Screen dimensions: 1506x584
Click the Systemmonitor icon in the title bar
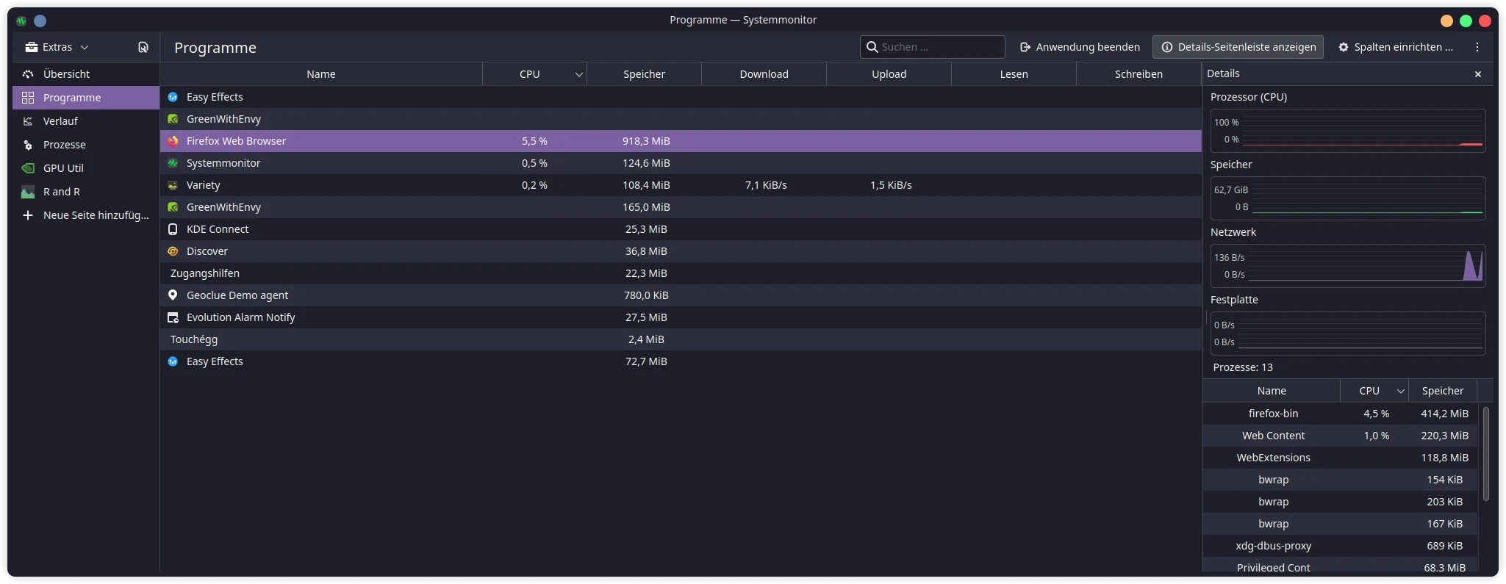[21, 21]
